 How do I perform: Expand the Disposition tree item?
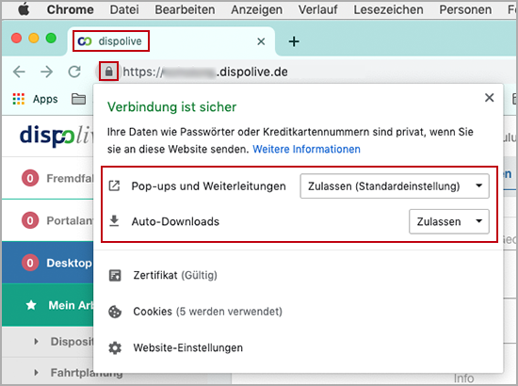click(36, 342)
